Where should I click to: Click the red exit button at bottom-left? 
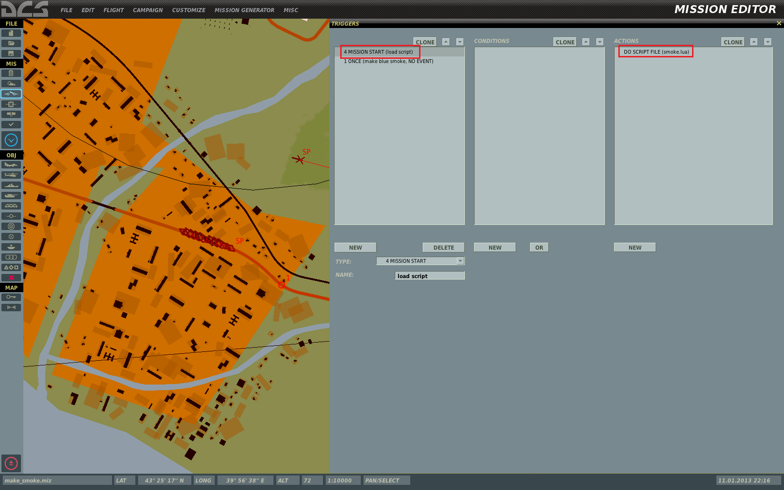(11, 463)
